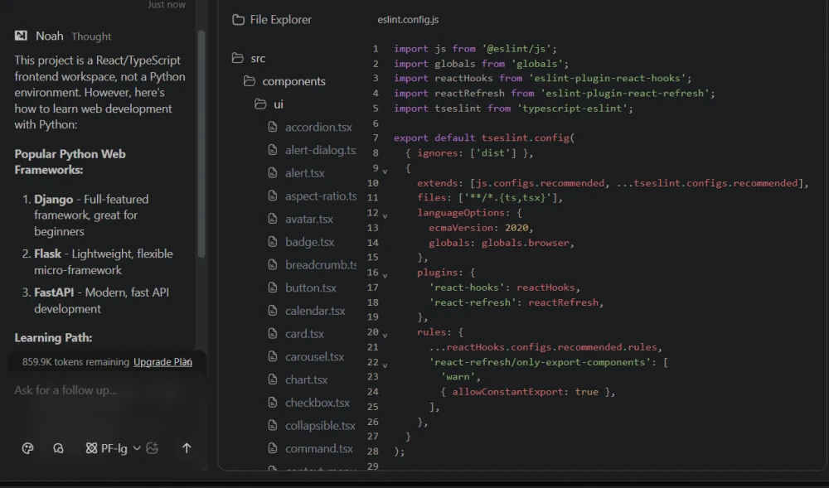Fold the rules block at line 20
The height and width of the screenshot is (488, 829).
(x=385, y=334)
